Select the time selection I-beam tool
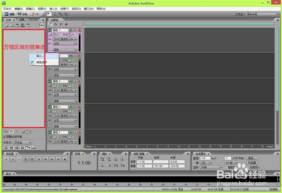Screen dimensions: 282x193 tap(55, 14)
